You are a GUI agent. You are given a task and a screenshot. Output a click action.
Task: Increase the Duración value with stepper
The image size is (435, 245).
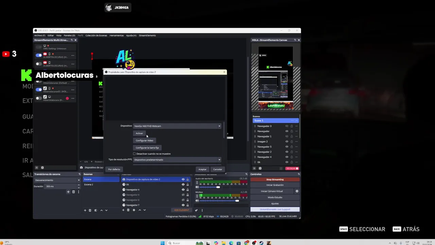(79, 185)
